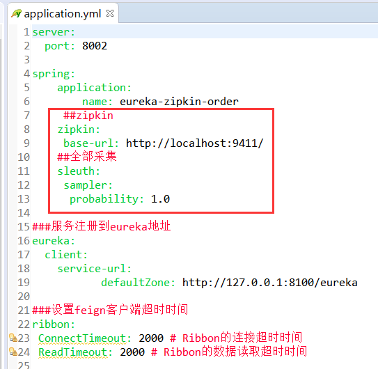378x369 pixels.
Task: Click the 'ConnectTimeout:' key
Action: [85, 338]
